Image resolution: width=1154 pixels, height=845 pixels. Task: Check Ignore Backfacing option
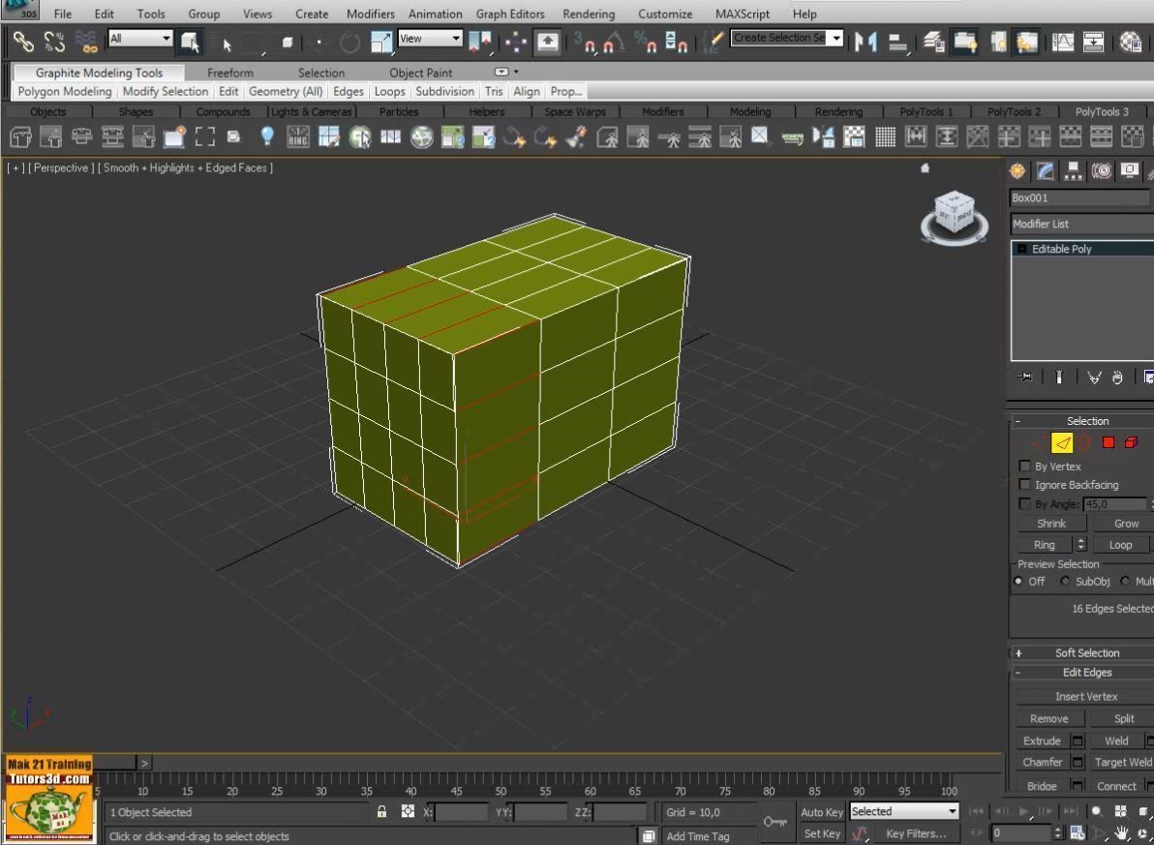pyautogui.click(x=1025, y=484)
